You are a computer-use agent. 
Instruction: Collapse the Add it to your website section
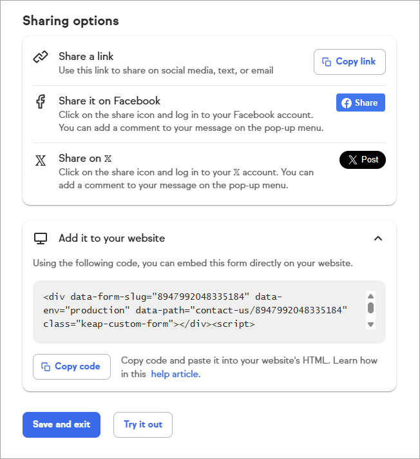[378, 239]
